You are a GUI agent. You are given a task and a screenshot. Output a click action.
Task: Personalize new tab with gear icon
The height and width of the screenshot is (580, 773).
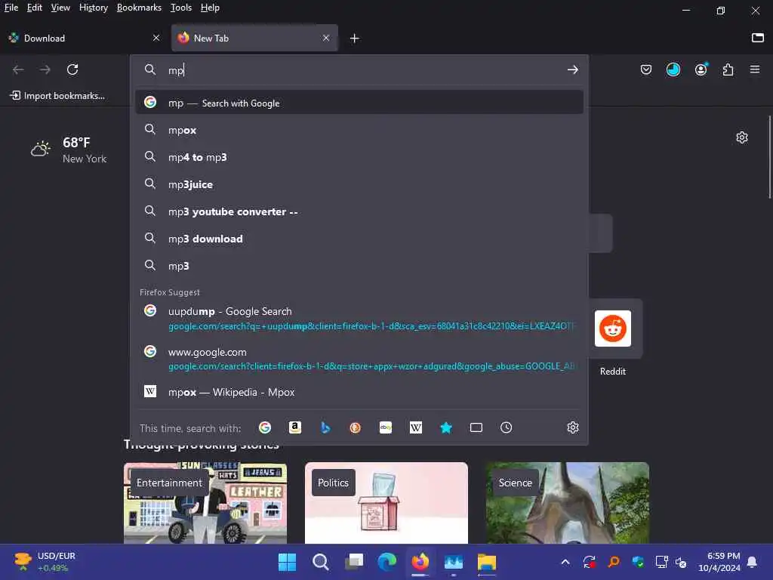pos(742,137)
